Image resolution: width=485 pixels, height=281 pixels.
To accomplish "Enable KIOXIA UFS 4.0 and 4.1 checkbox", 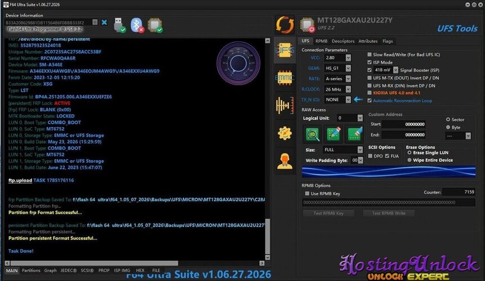I will 370,93.
